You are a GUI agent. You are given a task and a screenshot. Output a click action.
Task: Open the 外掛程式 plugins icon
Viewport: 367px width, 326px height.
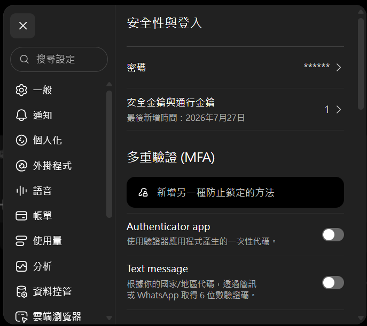point(21,166)
